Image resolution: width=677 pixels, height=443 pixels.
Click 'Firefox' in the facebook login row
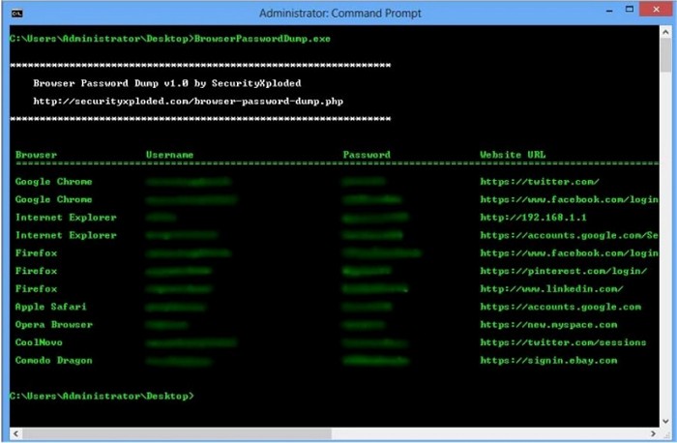[37, 253]
